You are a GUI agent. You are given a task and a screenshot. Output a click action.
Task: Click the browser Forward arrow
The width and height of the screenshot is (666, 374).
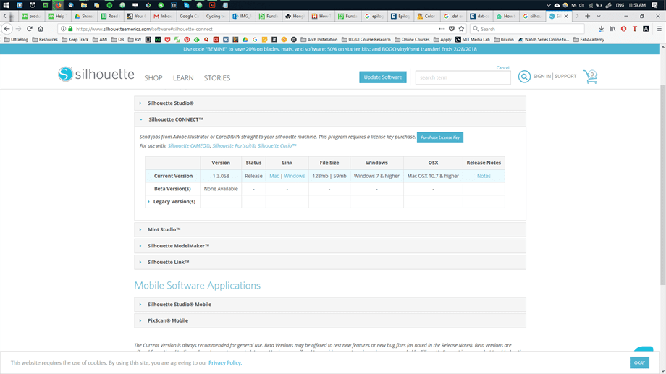18,29
